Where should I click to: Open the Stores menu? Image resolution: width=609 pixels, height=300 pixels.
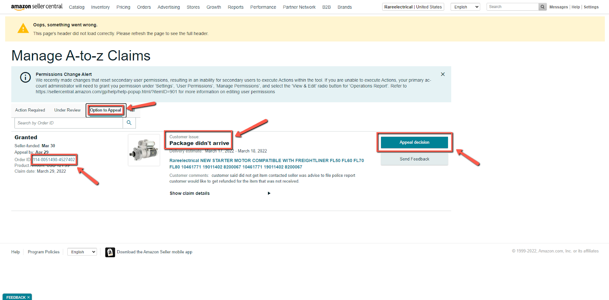193,7
